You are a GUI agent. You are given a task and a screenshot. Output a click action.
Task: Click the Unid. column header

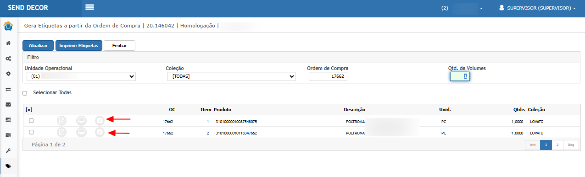point(445,110)
